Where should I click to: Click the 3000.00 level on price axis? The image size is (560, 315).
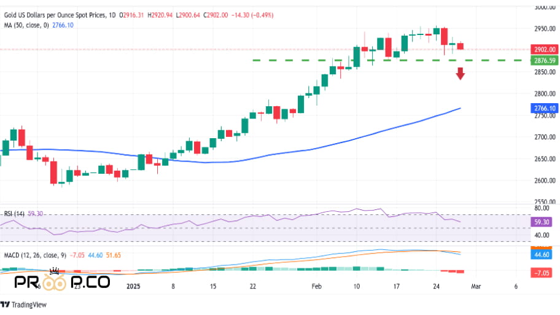pyautogui.click(x=545, y=7)
